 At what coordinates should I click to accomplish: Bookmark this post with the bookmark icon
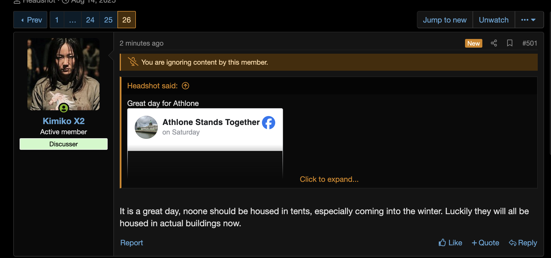[x=510, y=43]
